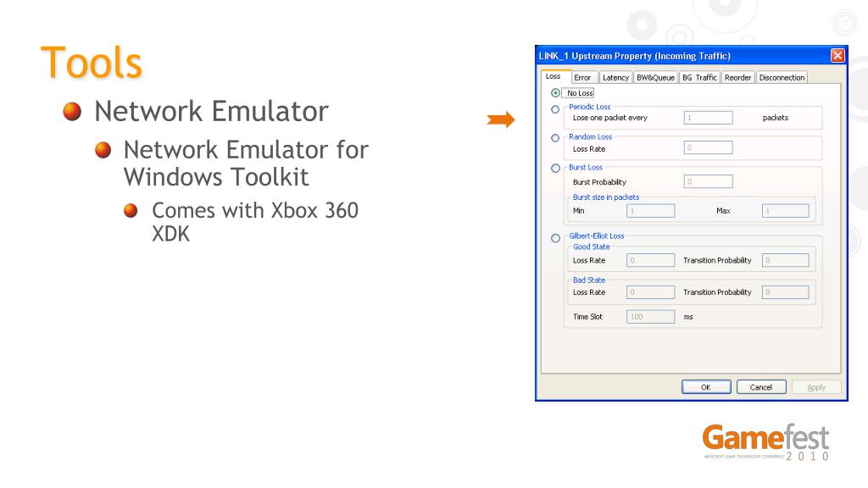
Task: Click the "Comes with Xbox 360 XDK" text
Action: pyautogui.click(x=255, y=222)
